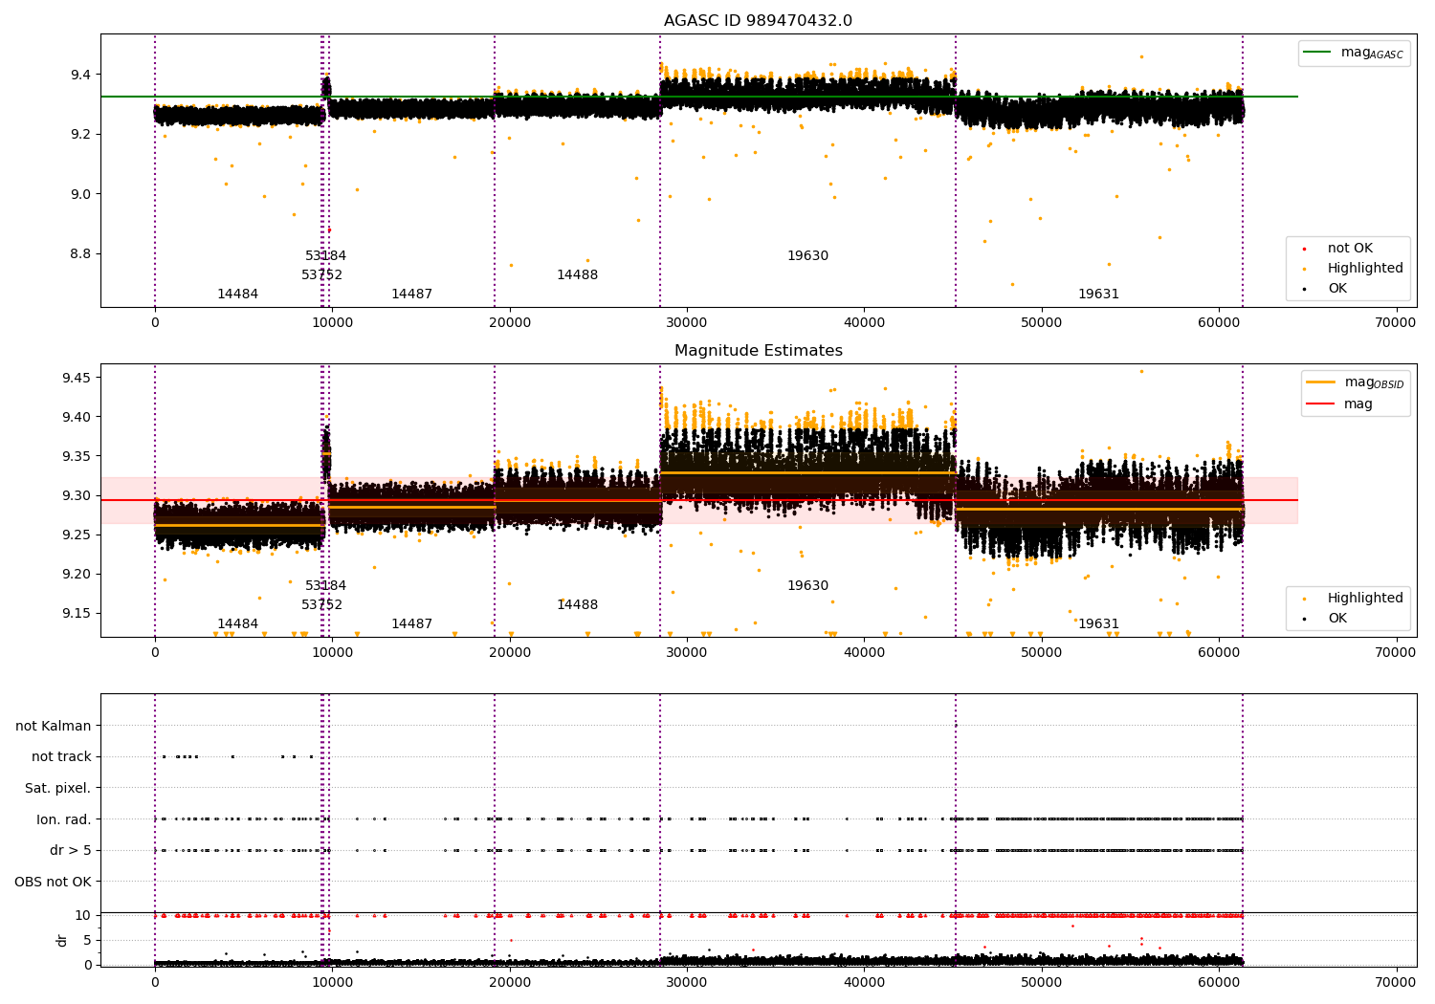Click the 'Magnitude Estimates' plot title

tap(758, 351)
